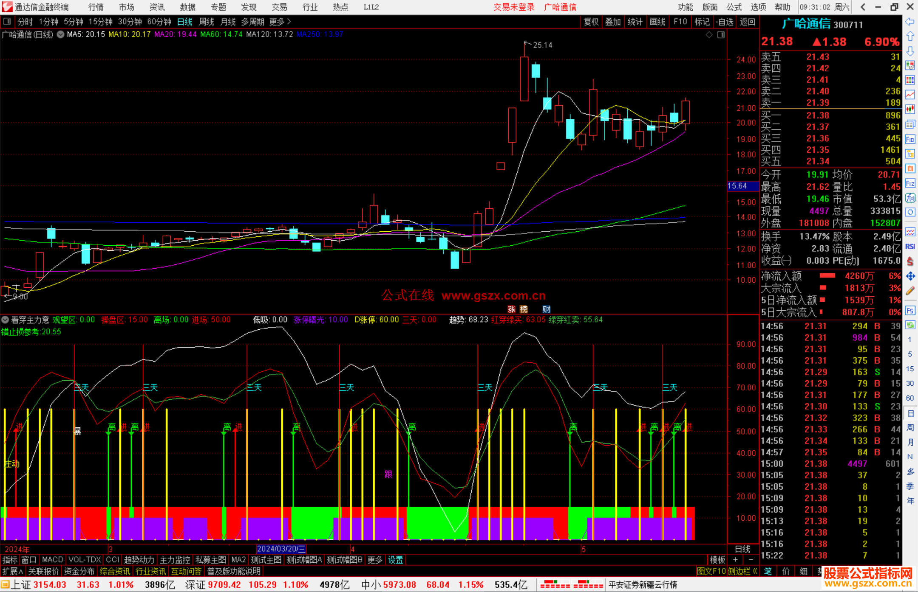Screen dimensions: 918x592
Task: Toggle the round button beside 看穿主力意
Action: click(x=5, y=320)
